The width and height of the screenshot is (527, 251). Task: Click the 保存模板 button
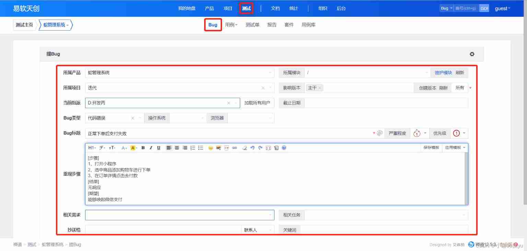click(x=431, y=148)
